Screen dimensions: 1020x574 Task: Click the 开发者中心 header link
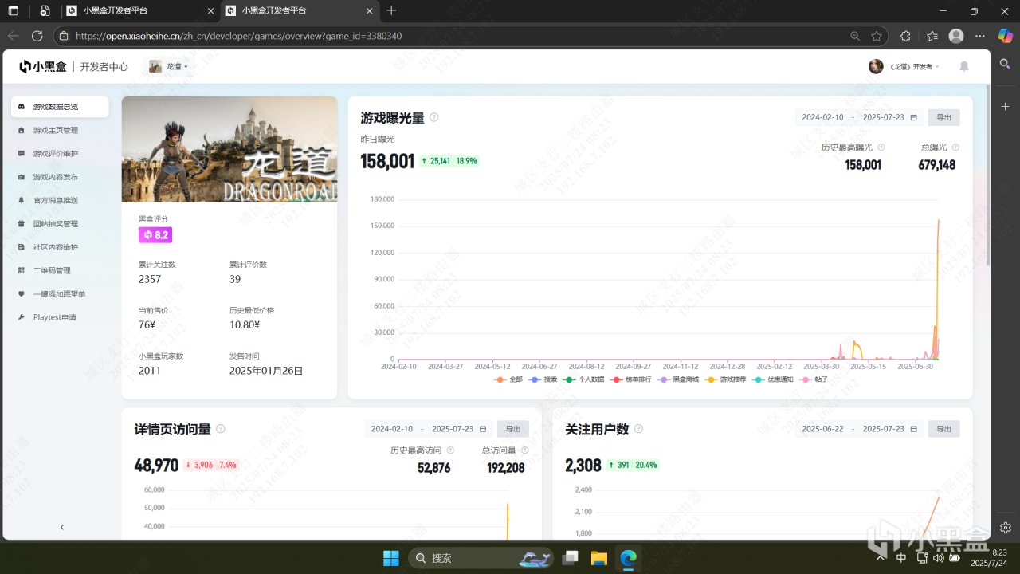[104, 67]
